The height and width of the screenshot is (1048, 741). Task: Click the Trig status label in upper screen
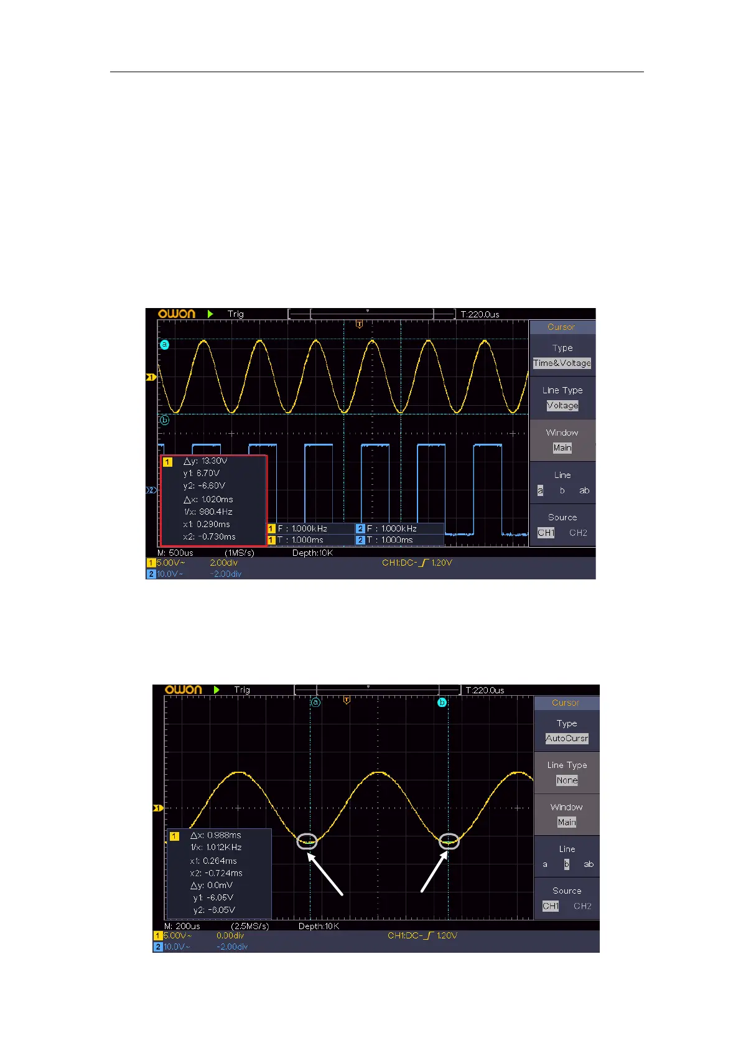236,314
